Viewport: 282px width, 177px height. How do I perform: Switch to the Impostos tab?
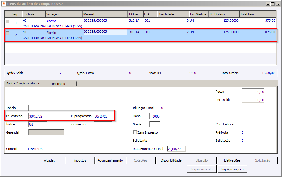point(59,84)
